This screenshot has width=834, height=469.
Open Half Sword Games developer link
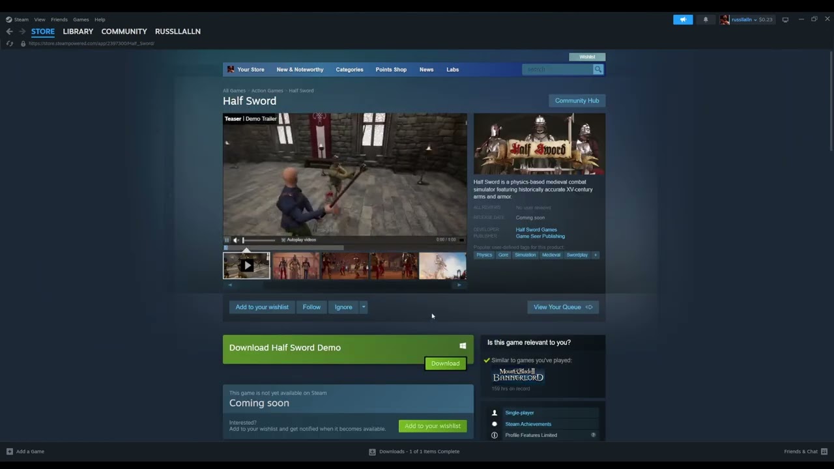pyautogui.click(x=536, y=229)
